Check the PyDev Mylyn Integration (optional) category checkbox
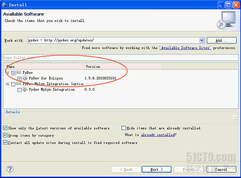Viewport: 241px width, 178px height. pyautogui.click(x=13, y=84)
